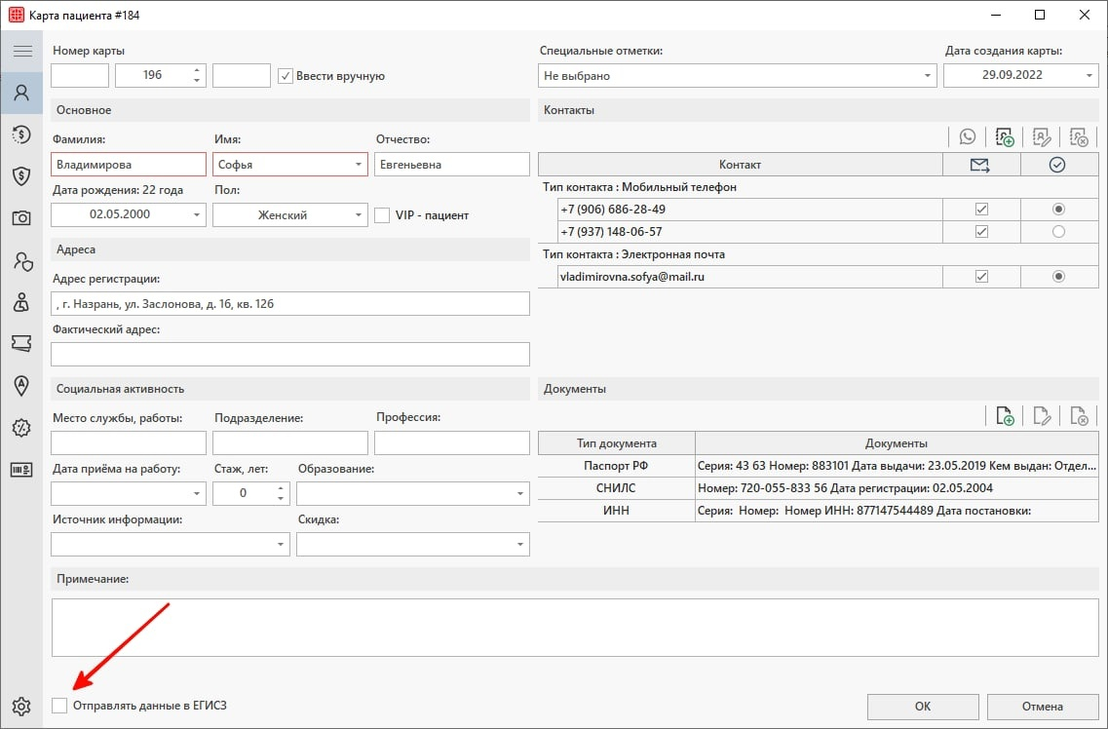Open settings gear at sidebar bottom
This screenshot has height=729, width=1108.
click(21, 706)
